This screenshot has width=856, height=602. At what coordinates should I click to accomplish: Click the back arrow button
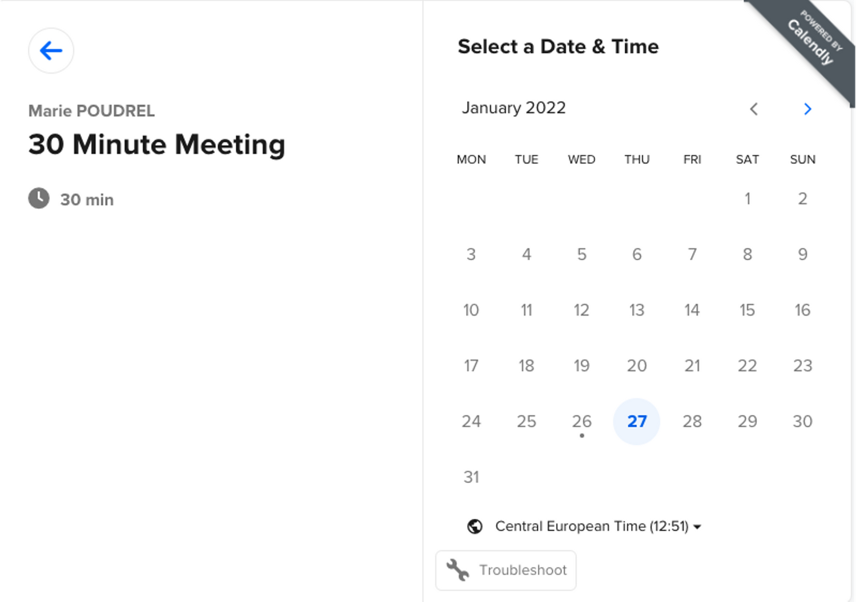coord(51,51)
